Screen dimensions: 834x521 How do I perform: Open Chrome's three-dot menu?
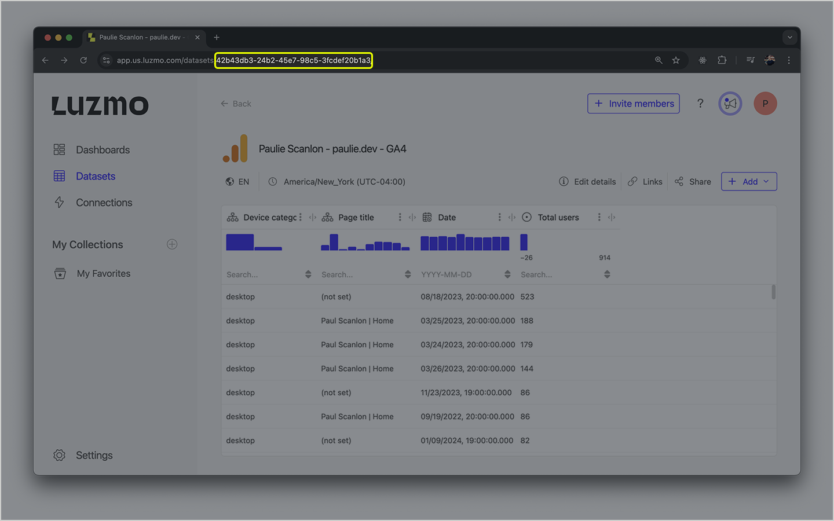tap(789, 60)
